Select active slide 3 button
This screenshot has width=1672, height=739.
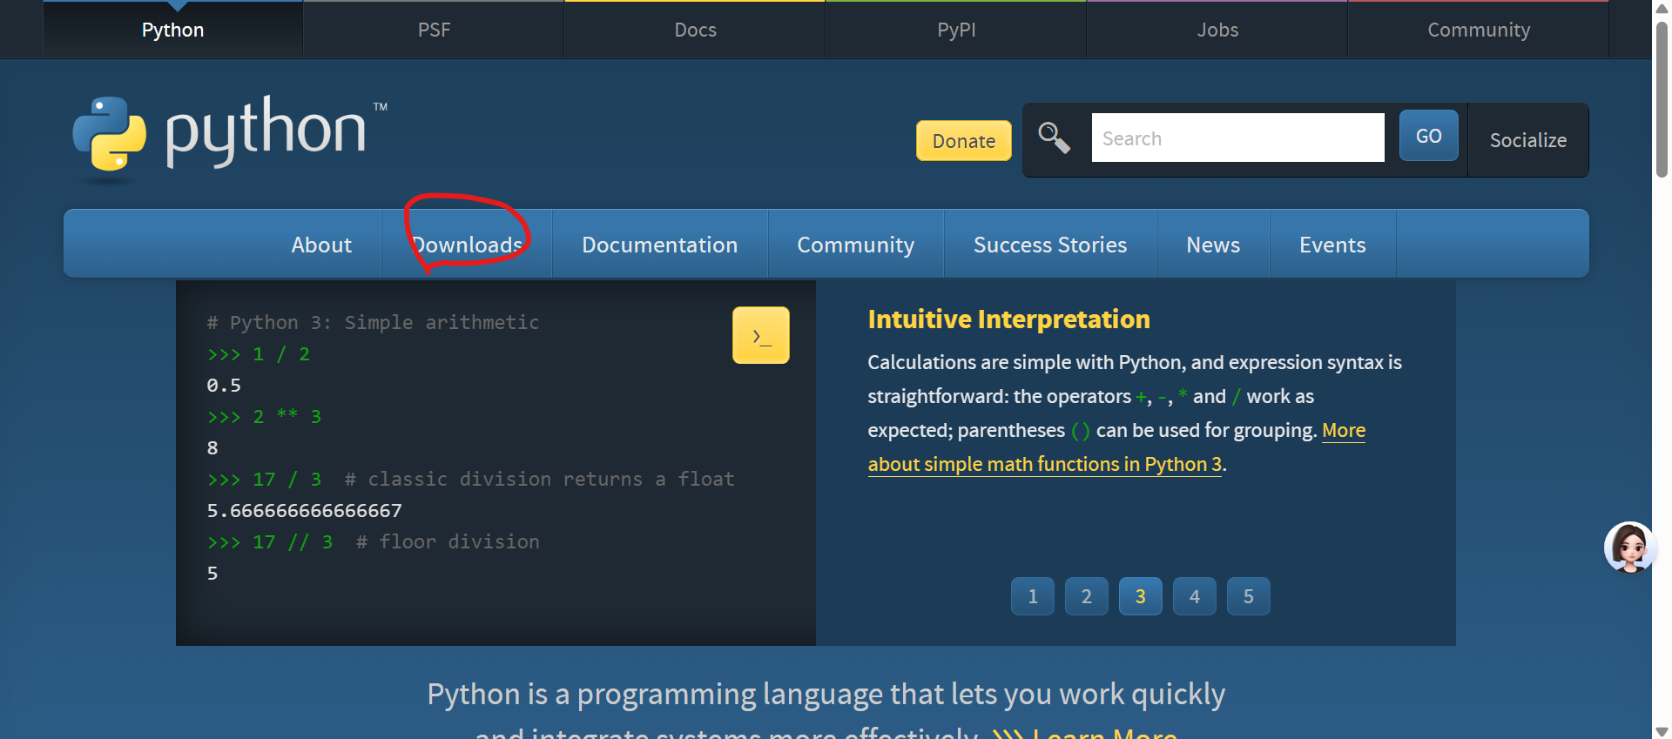click(x=1141, y=596)
